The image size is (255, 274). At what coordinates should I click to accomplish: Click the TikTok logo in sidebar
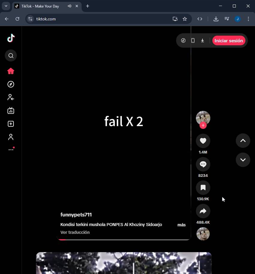[x=11, y=38]
